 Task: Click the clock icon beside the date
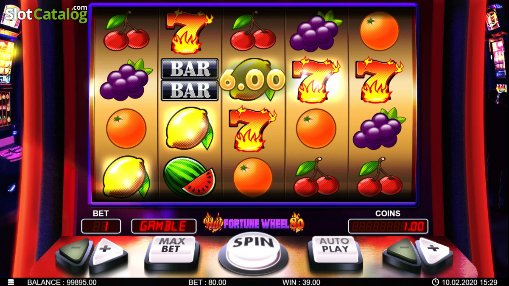[x=436, y=282]
